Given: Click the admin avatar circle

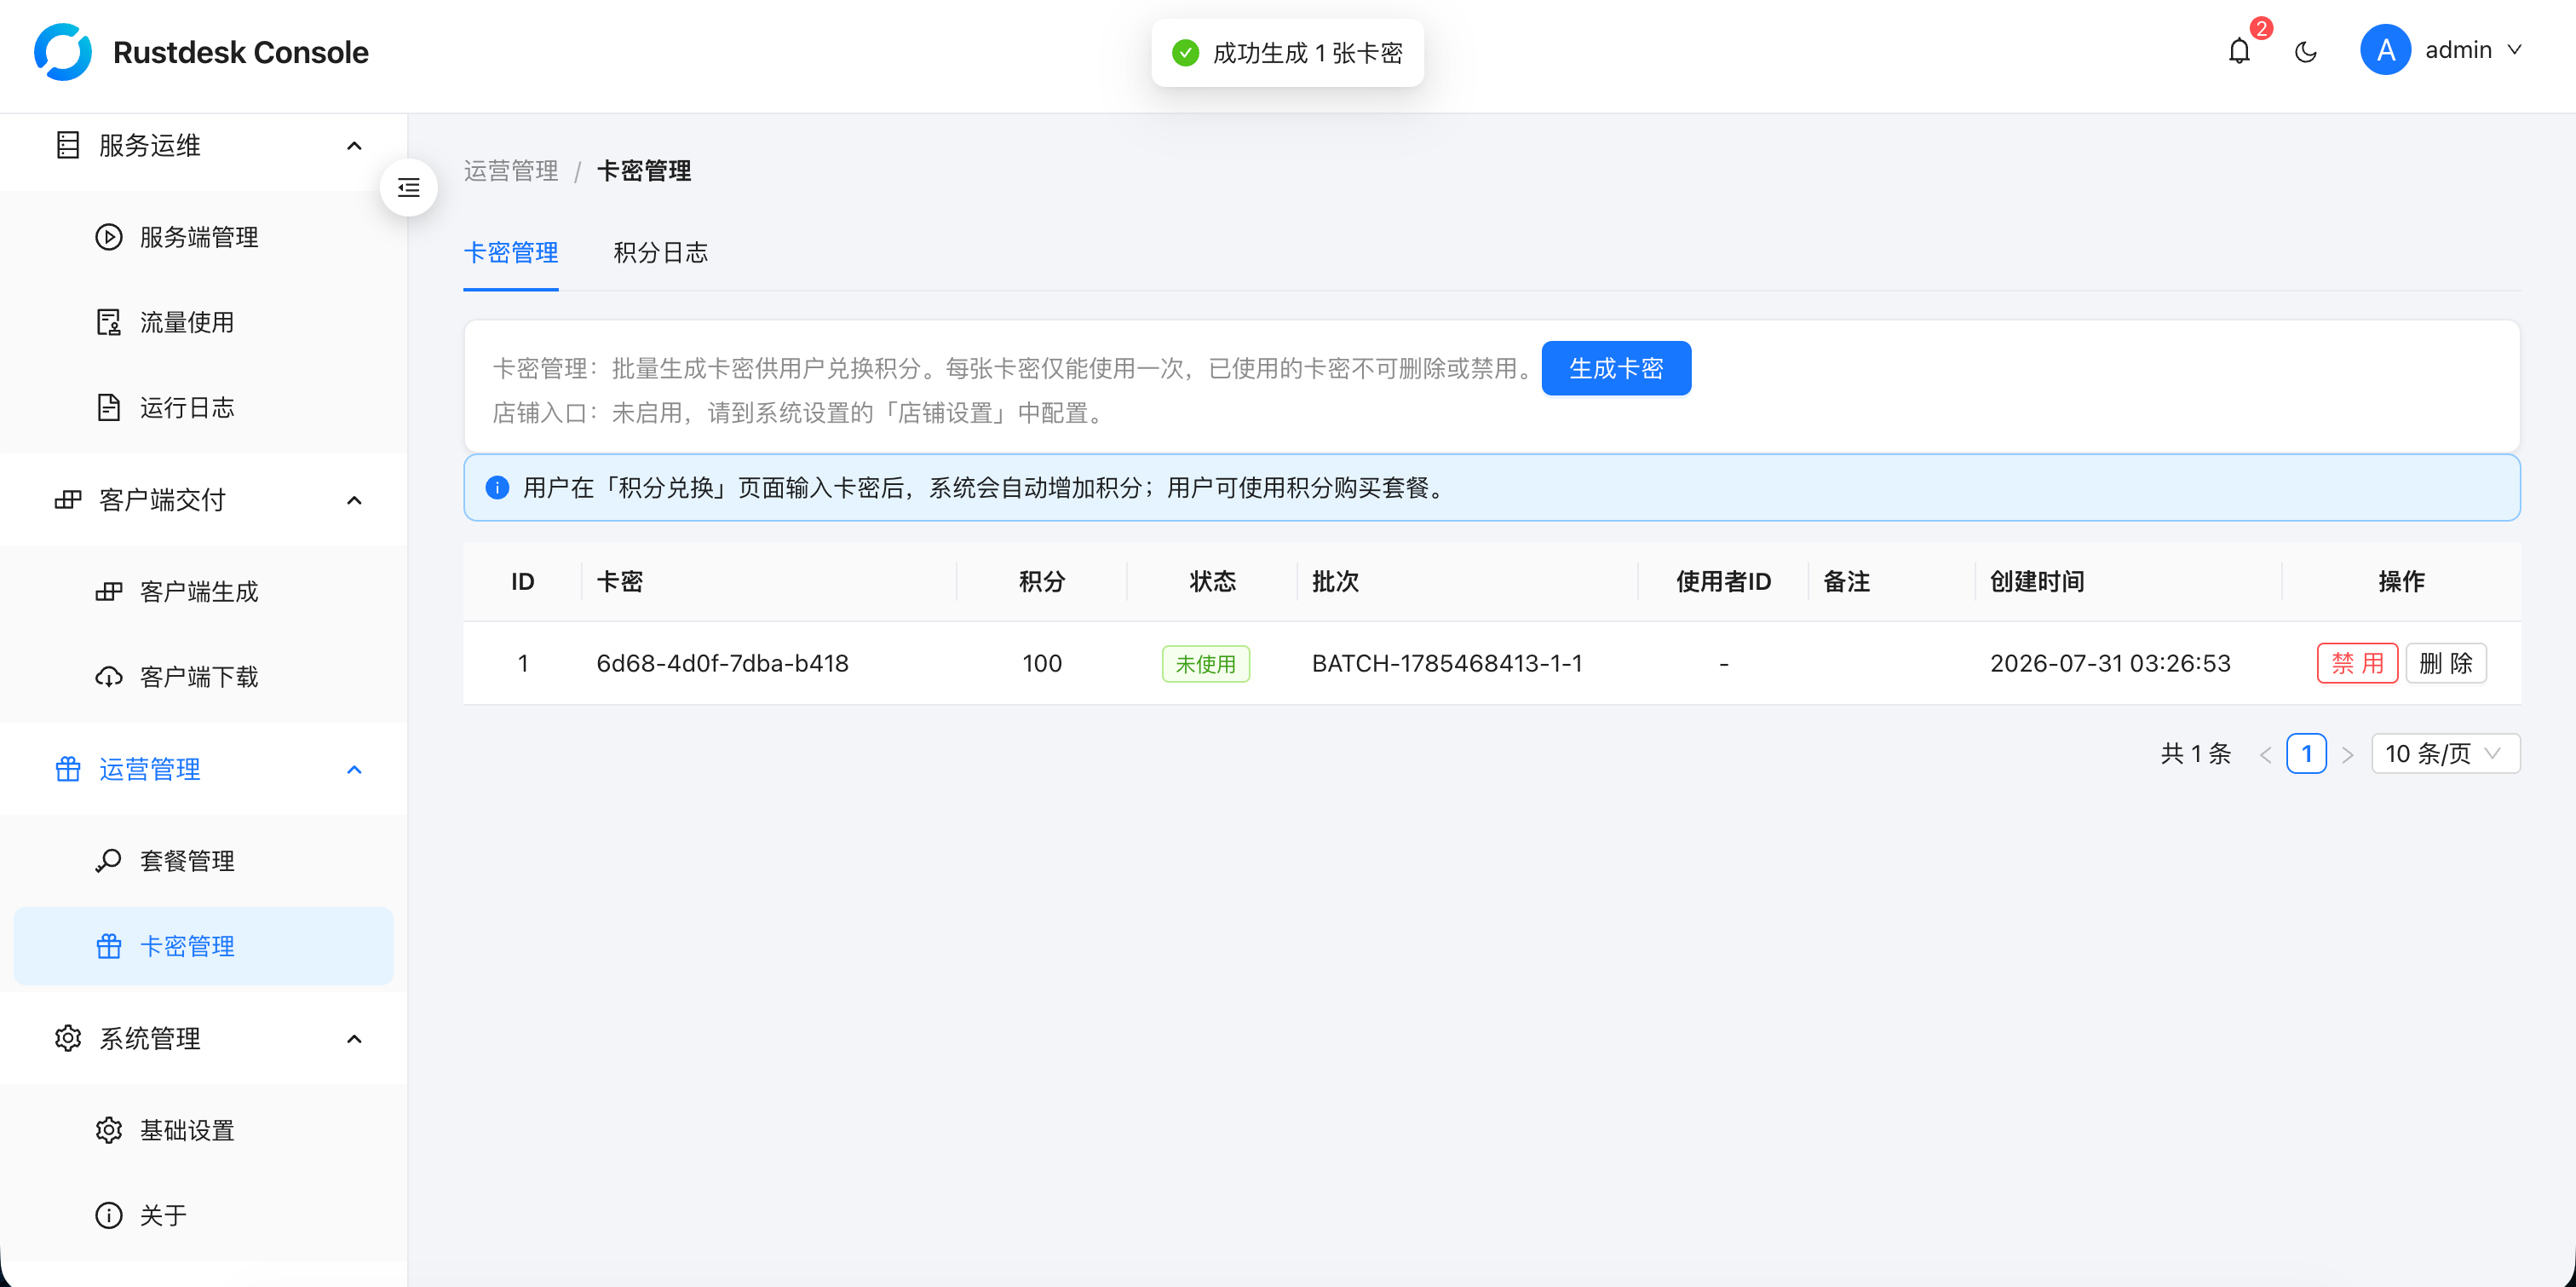Looking at the screenshot, I should [x=2385, y=50].
